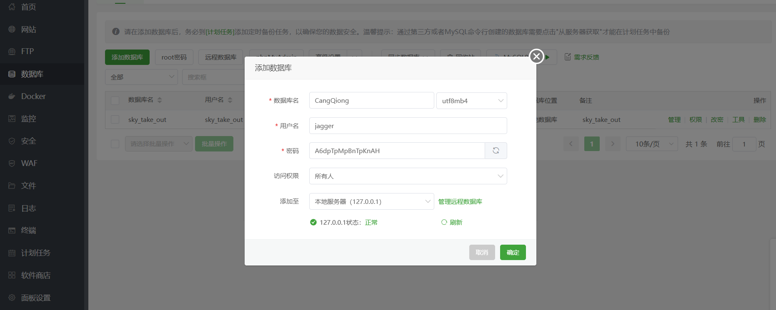The height and width of the screenshot is (310, 776).
Task: Toggle the checkbox beside batch operation dropdown
Action: click(x=115, y=144)
